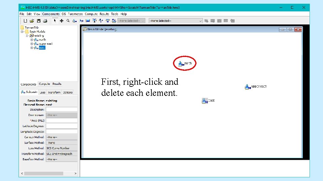323x181 pixels.
Task: Open the File menu
Action: (x=22, y=14)
